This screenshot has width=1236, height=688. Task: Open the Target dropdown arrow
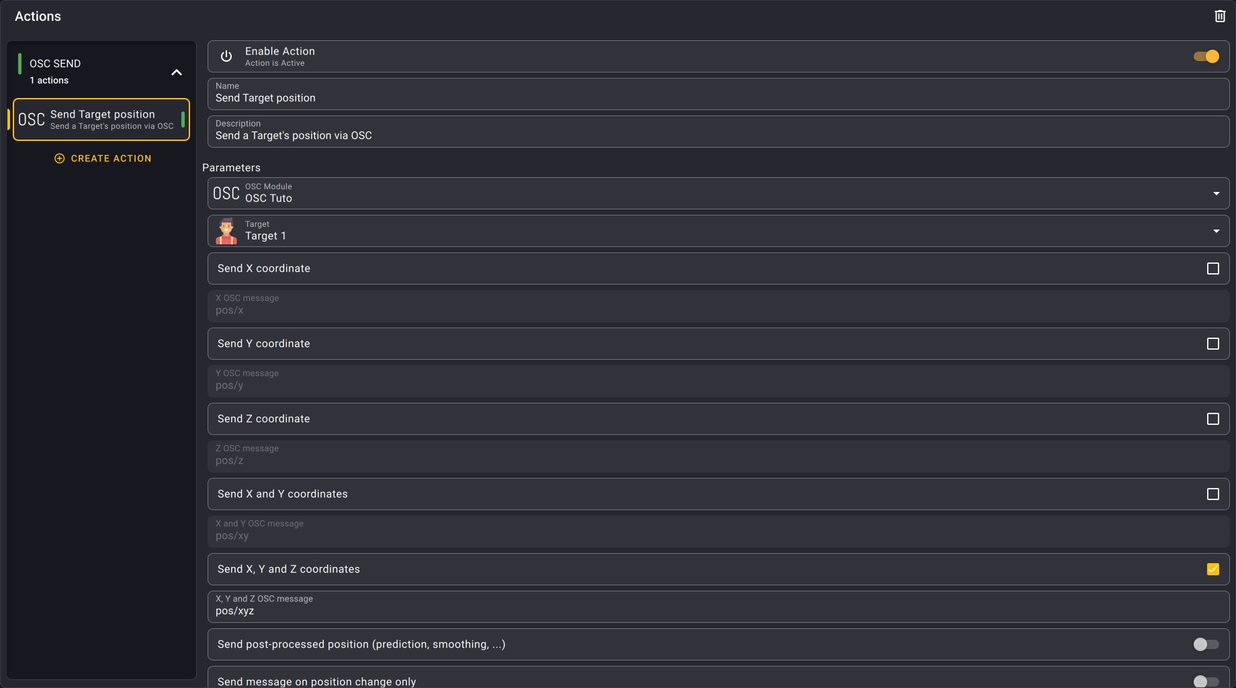(x=1216, y=231)
